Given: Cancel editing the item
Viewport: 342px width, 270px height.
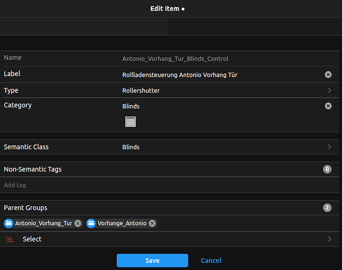Looking at the screenshot, I should 211,260.
